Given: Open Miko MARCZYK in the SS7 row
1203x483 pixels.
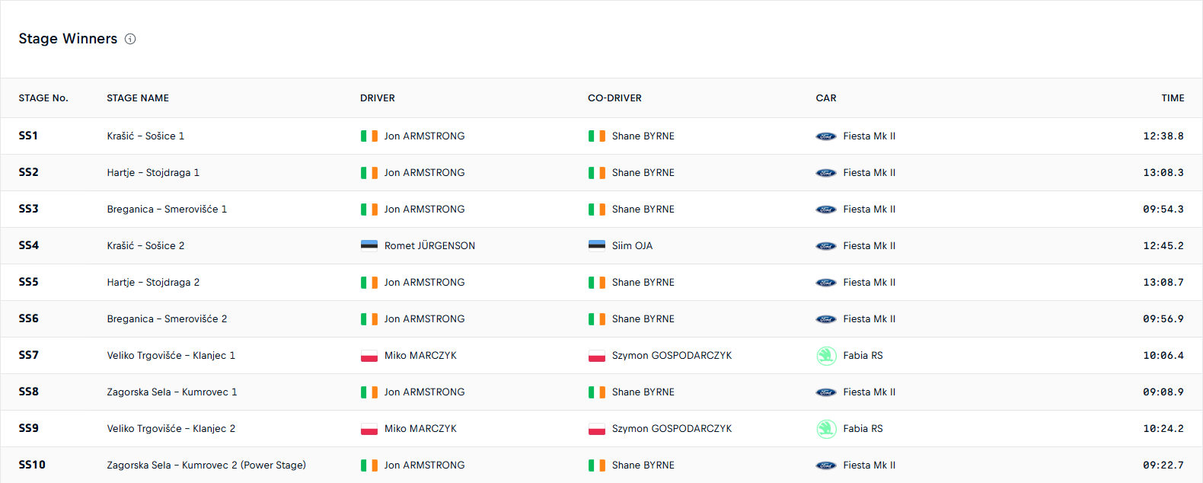Looking at the screenshot, I should coord(420,356).
